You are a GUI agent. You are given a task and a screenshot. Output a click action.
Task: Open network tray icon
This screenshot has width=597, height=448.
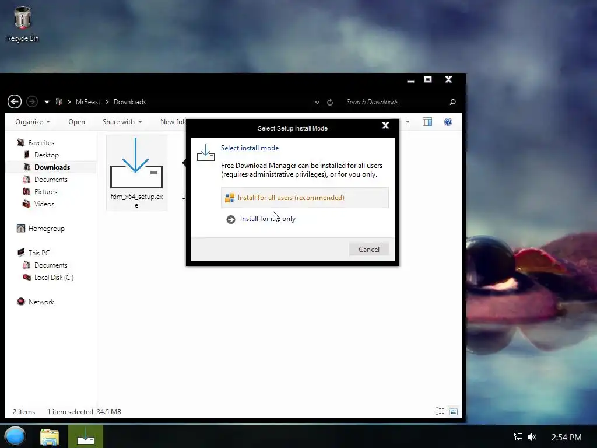(518, 437)
